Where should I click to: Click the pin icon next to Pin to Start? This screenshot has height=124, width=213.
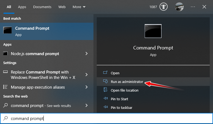click(105, 99)
